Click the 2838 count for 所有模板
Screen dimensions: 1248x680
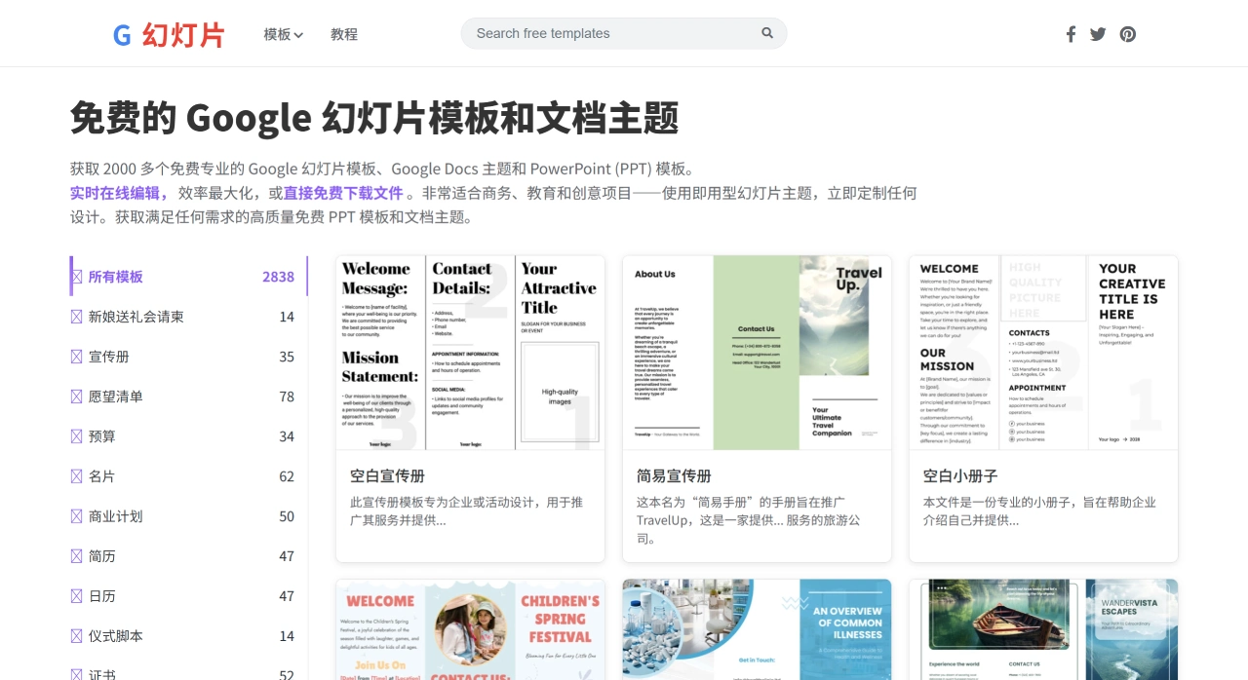(x=278, y=277)
